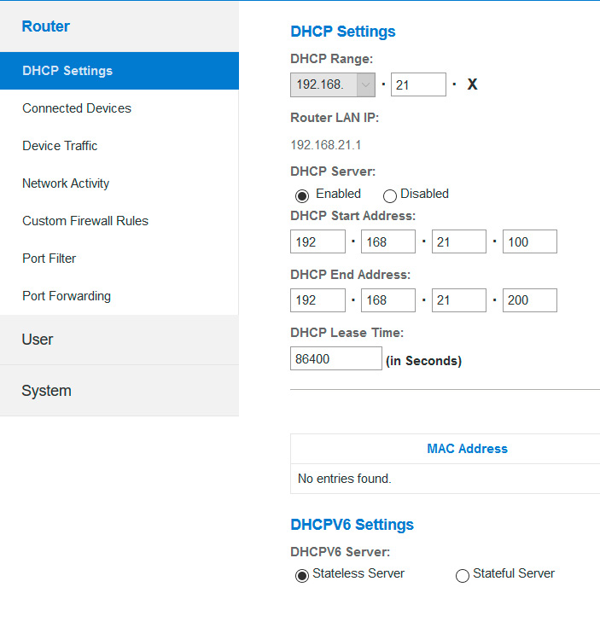Navigate to Custom Firewall Rules
The height and width of the screenshot is (622, 600).
85,221
